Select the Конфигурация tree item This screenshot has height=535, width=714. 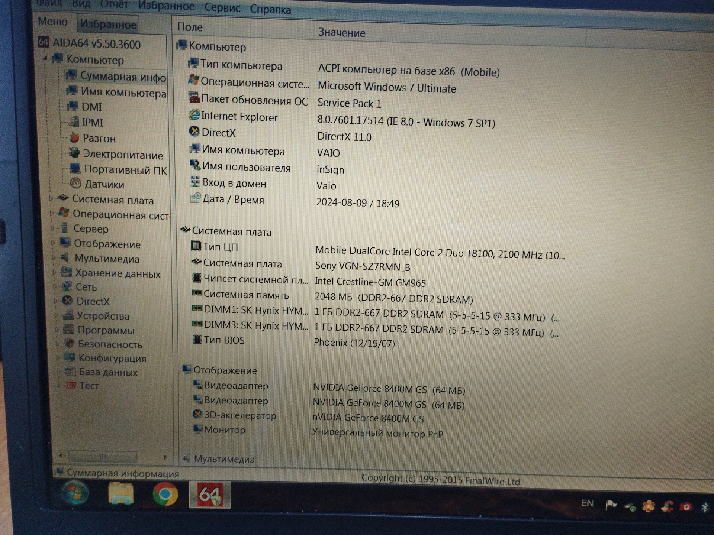tap(105, 358)
